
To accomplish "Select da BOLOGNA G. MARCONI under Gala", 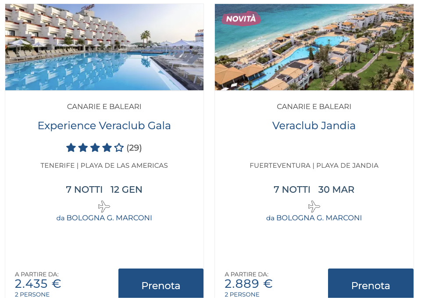I will (x=104, y=218).
